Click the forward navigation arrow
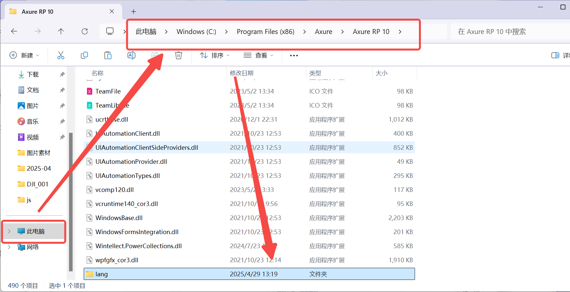 [38, 31]
